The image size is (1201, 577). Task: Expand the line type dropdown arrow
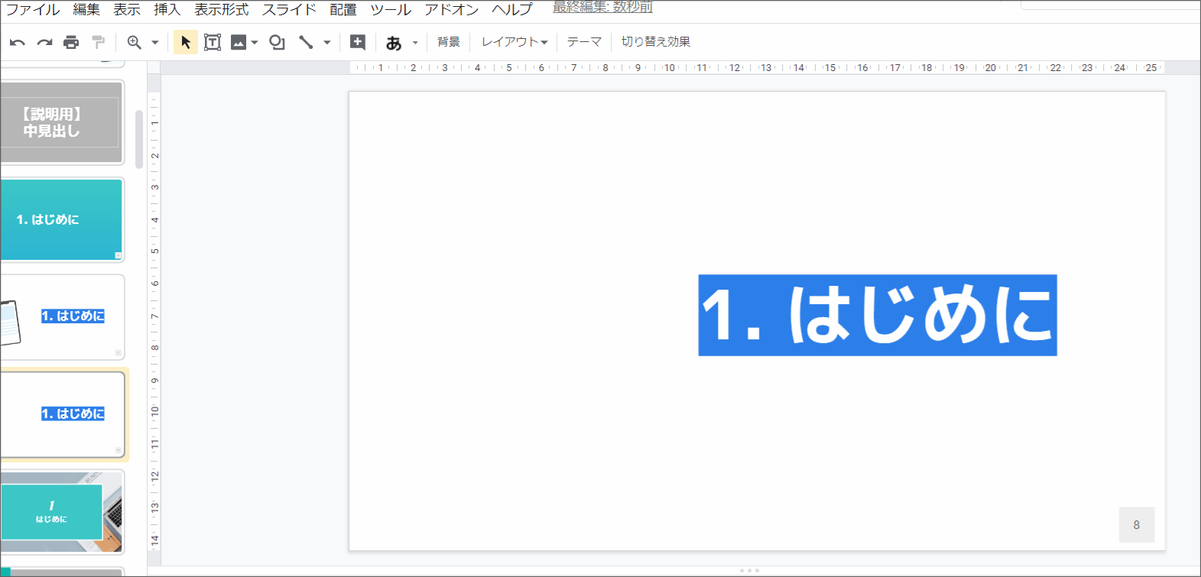[x=327, y=43]
